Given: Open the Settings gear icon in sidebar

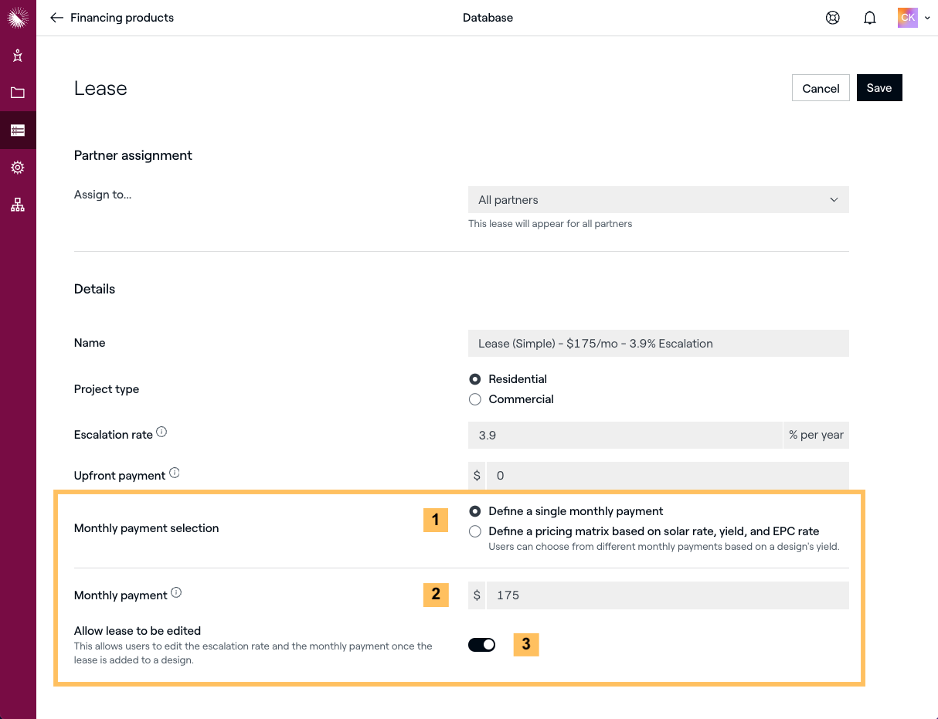Looking at the screenshot, I should (18, 168).
